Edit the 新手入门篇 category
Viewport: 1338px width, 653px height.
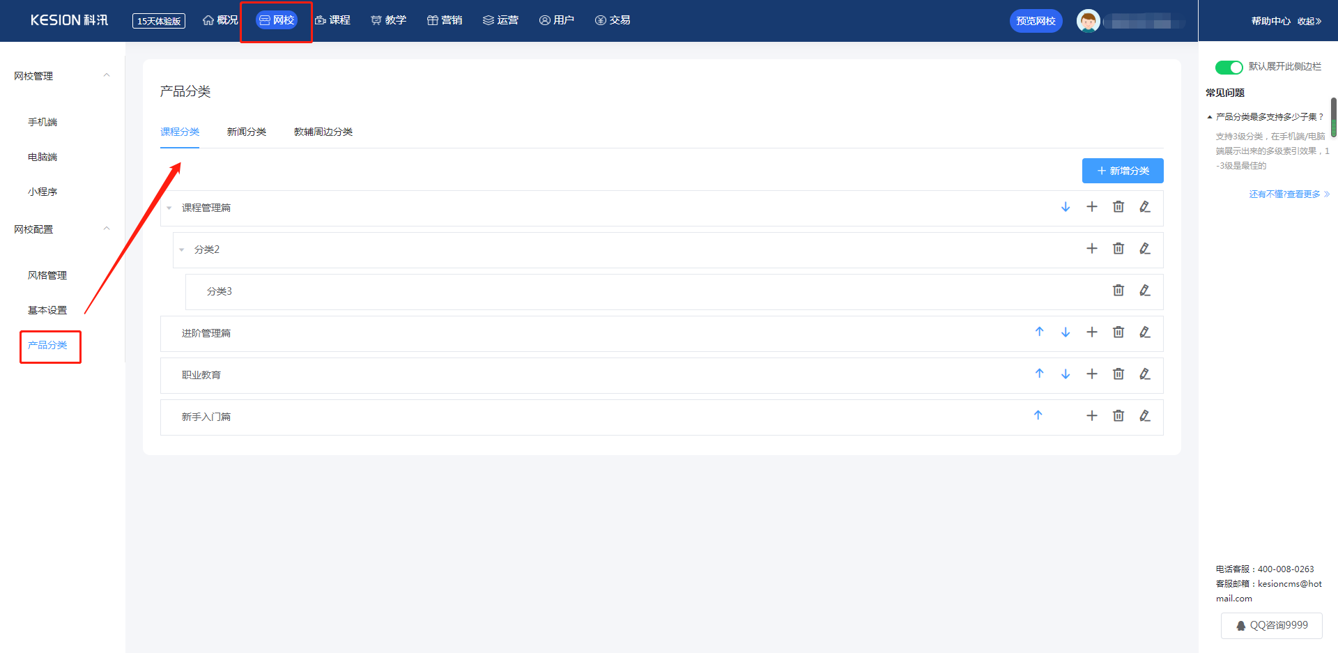[x=1145, y=416]
